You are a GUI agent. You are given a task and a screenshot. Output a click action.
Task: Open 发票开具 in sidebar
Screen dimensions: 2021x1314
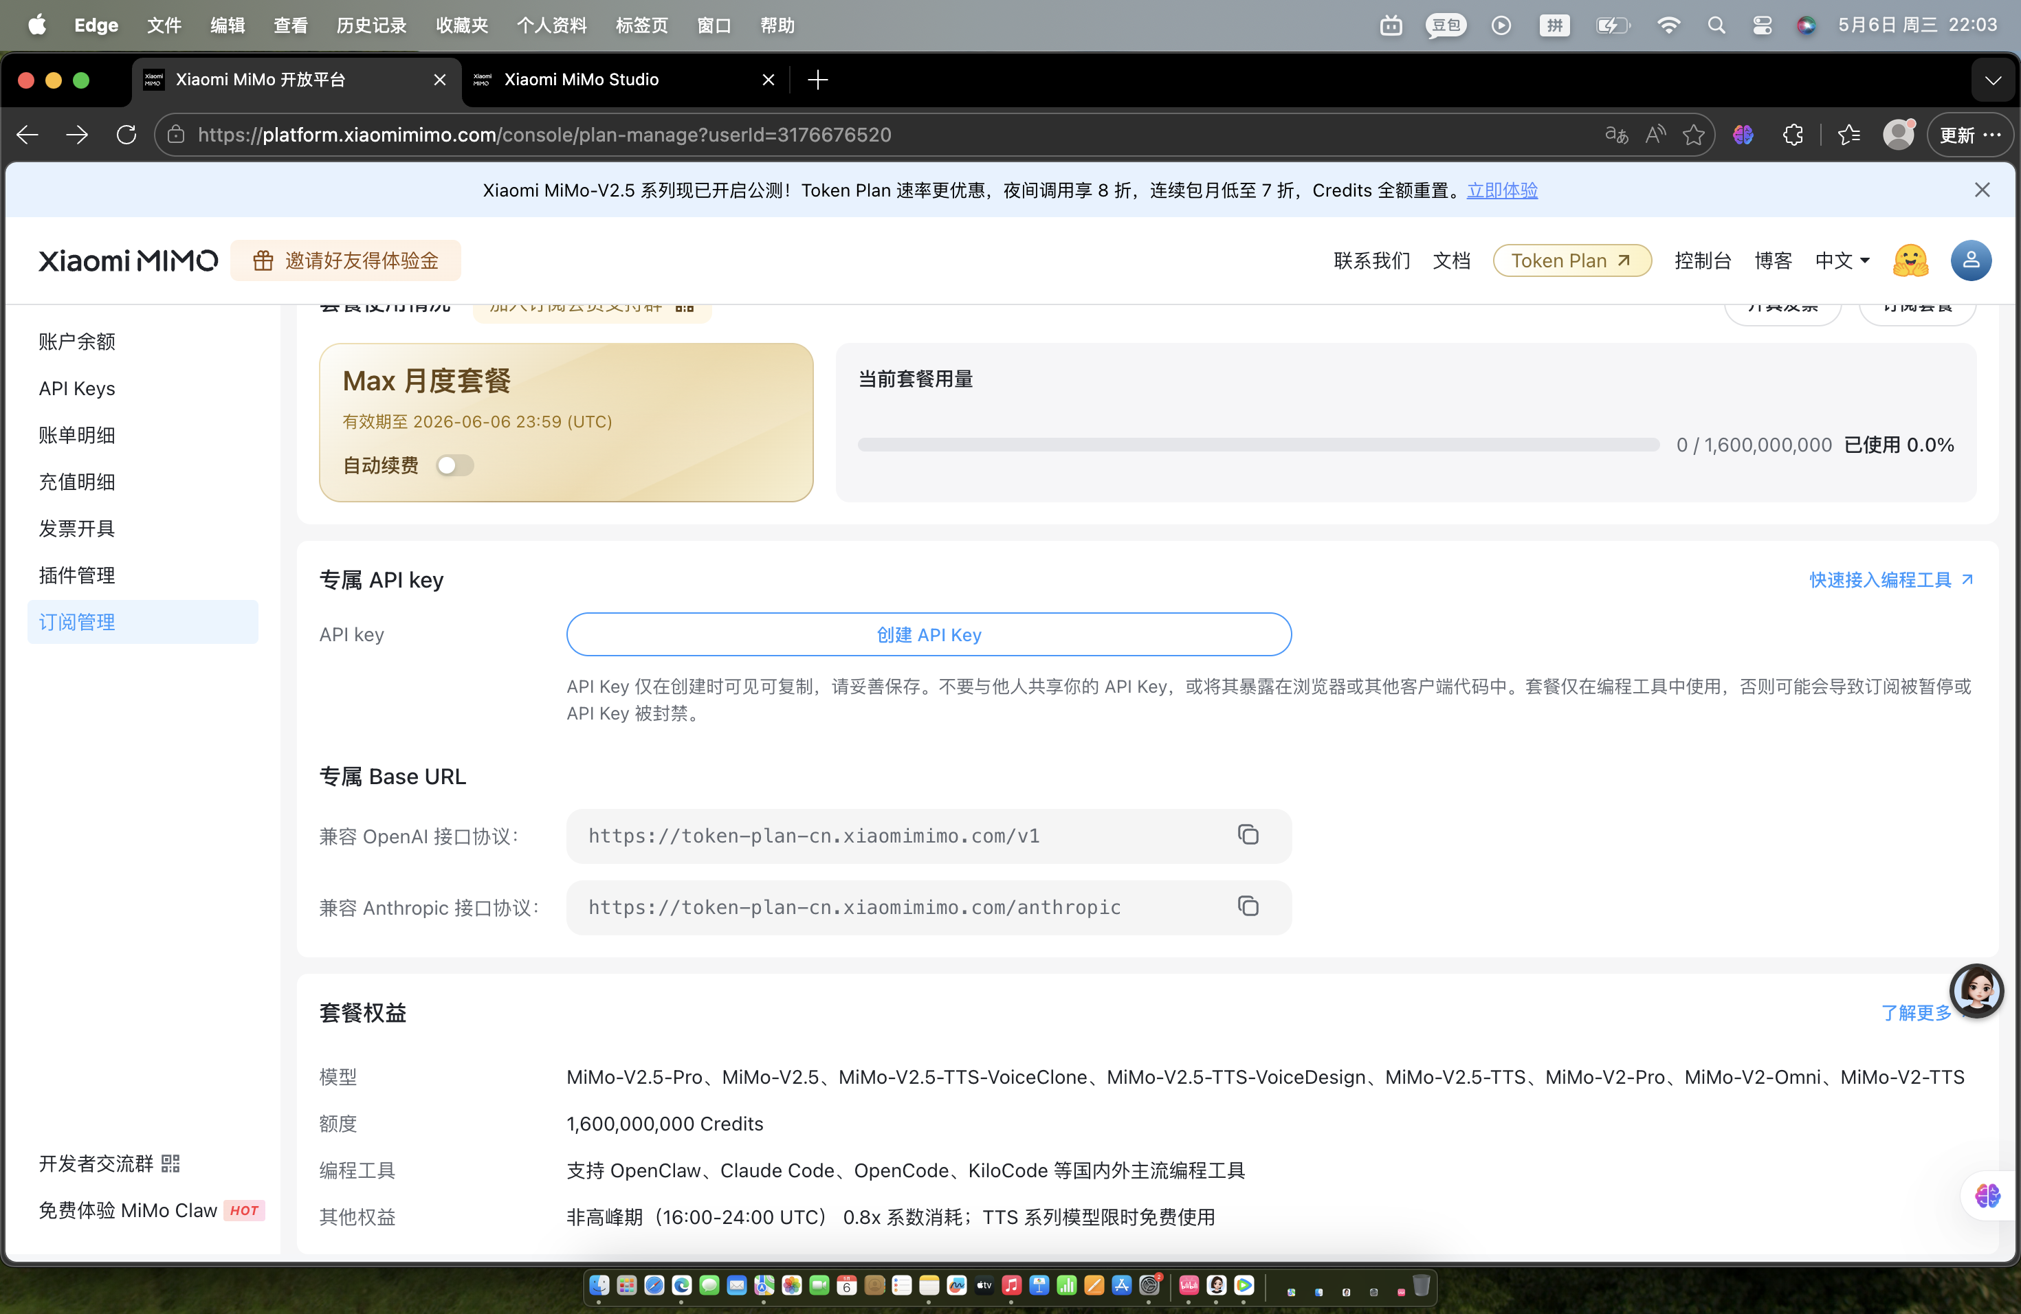[x=143, y=528]
